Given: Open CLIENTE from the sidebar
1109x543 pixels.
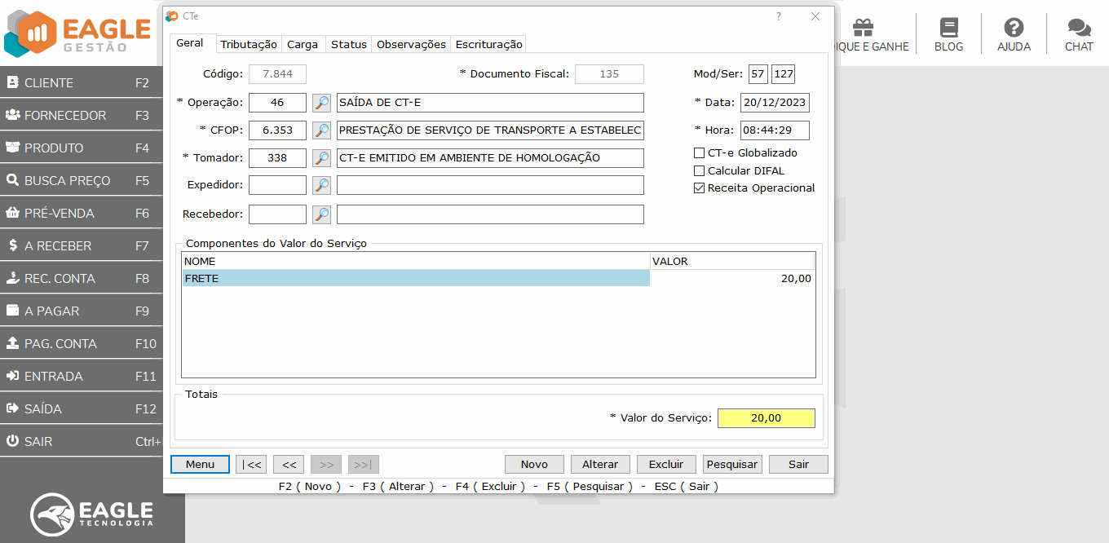Looking at the screenshot, I should [82, 82].
